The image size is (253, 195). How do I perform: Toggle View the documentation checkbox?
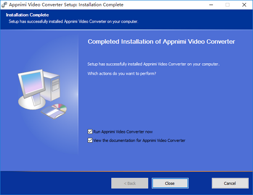click(90, 140)
